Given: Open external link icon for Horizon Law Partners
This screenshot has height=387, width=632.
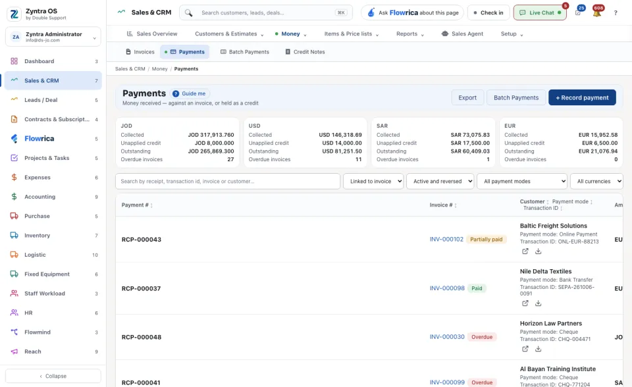Looking at the screenshot, I should [x=525, y=349].
